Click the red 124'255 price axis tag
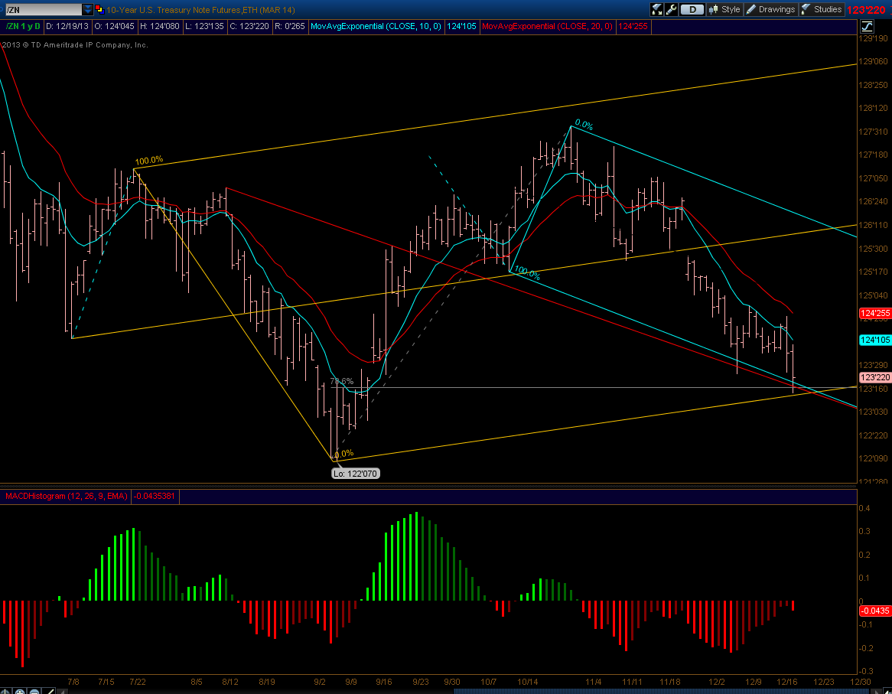Viewport: 892px width, 694px height. pyautogui.click(x=874, y=314)
